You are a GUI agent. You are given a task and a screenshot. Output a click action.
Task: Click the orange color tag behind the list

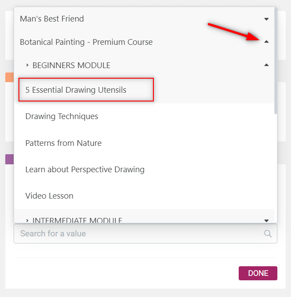click(x=9, y=77)
